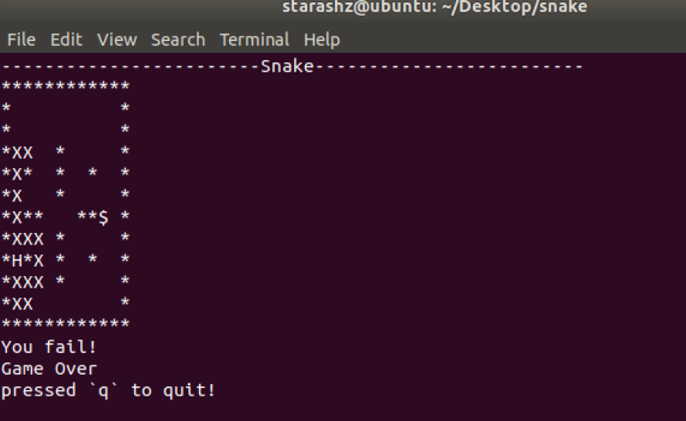Open the Help menu

(x=322, y=40)
